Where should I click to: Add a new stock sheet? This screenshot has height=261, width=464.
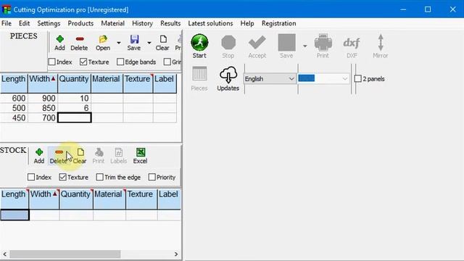pos(39,156)
